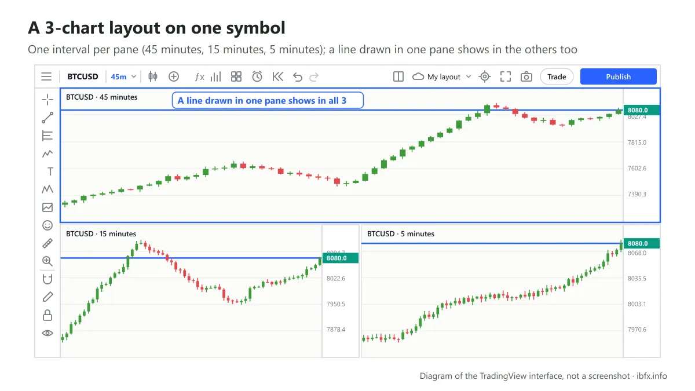Click the BTCUSD · 15 minutes pane title
Screen dimensions: 695x391
click(101, 234)
